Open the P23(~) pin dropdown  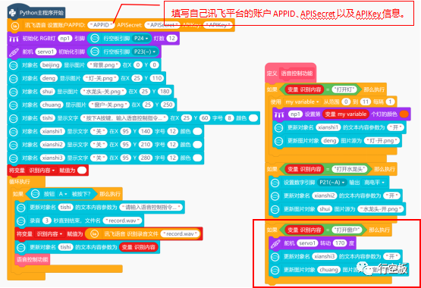pos(145,52)
